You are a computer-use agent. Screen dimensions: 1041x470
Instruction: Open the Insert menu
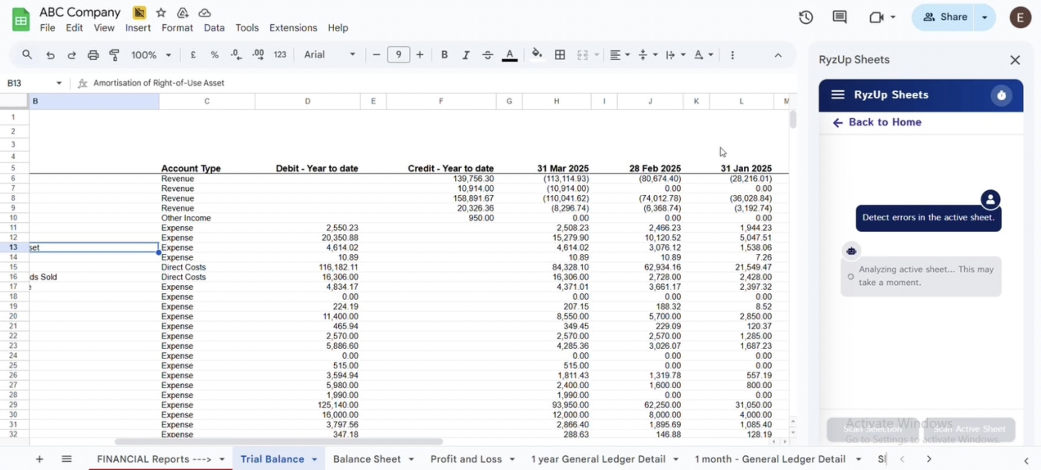[138, 28]
